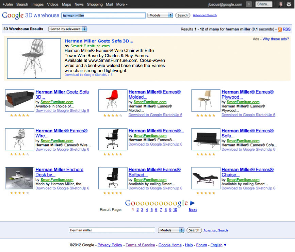Go to Maps in top bar
295x252 pixels.
pos(66,4)
